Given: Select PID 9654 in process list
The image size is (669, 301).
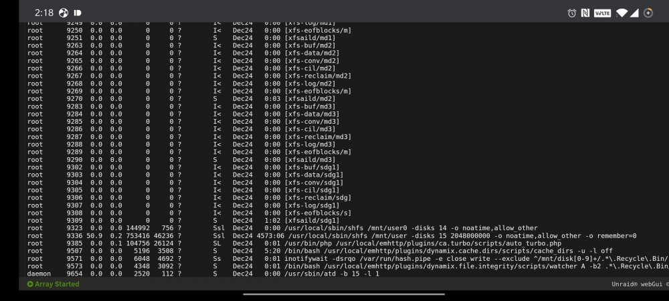Looking at the screenshot, I should click(74, 274).
